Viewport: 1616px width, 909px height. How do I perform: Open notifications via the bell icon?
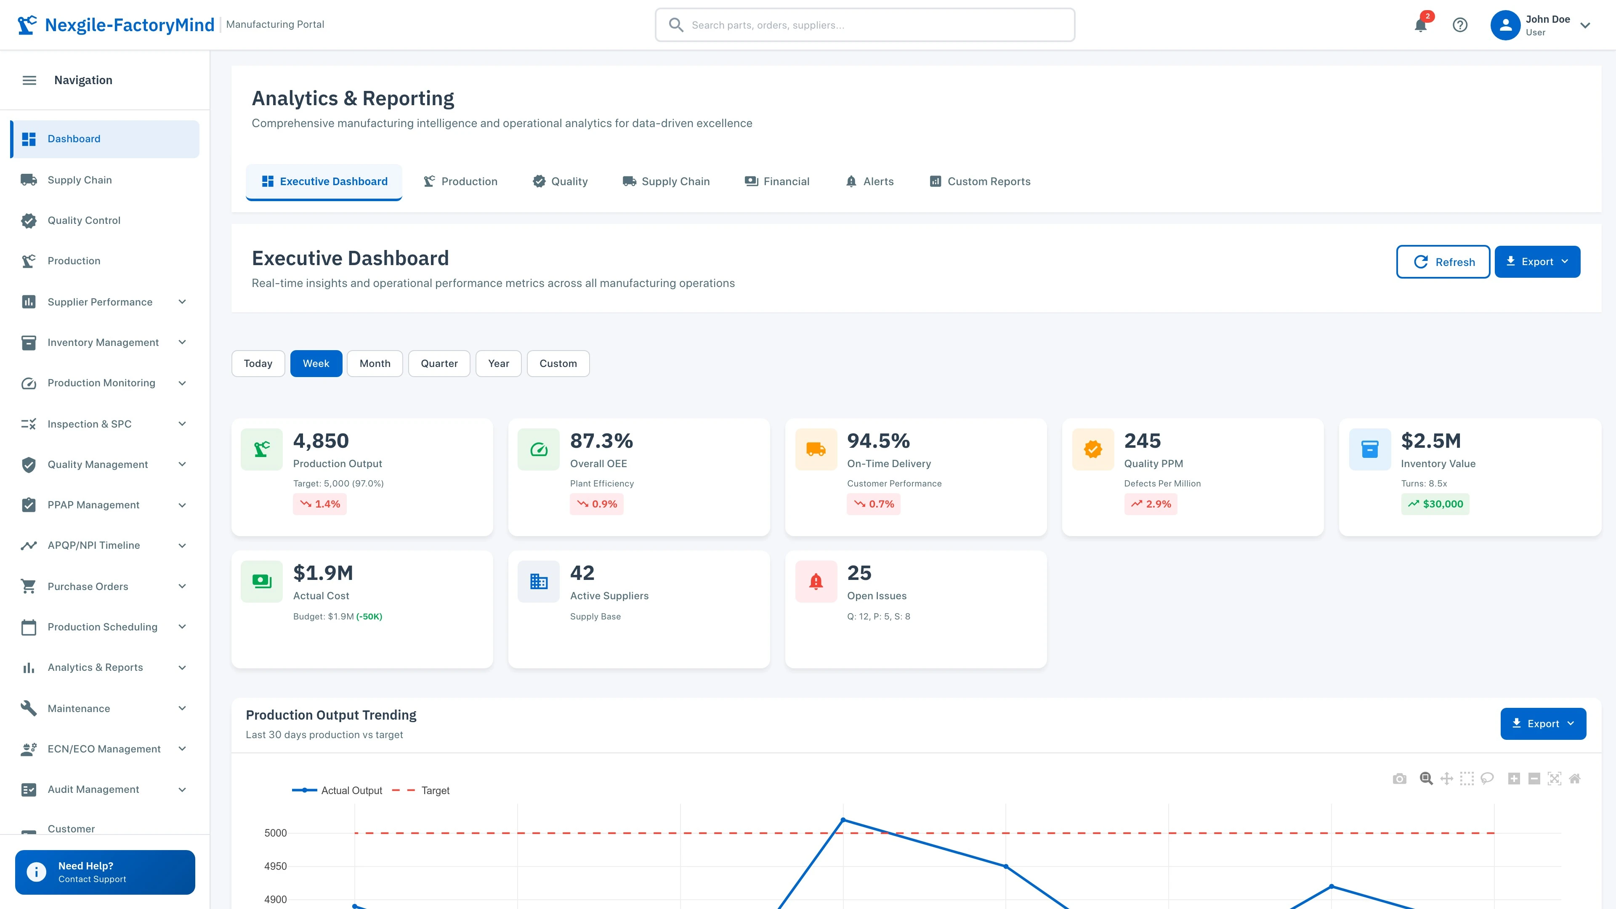click(1420, 25)
